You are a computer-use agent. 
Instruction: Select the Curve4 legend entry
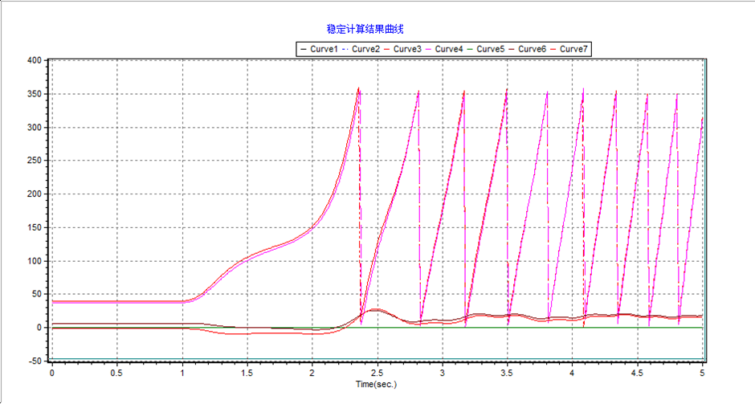click(x=449, y=49)
